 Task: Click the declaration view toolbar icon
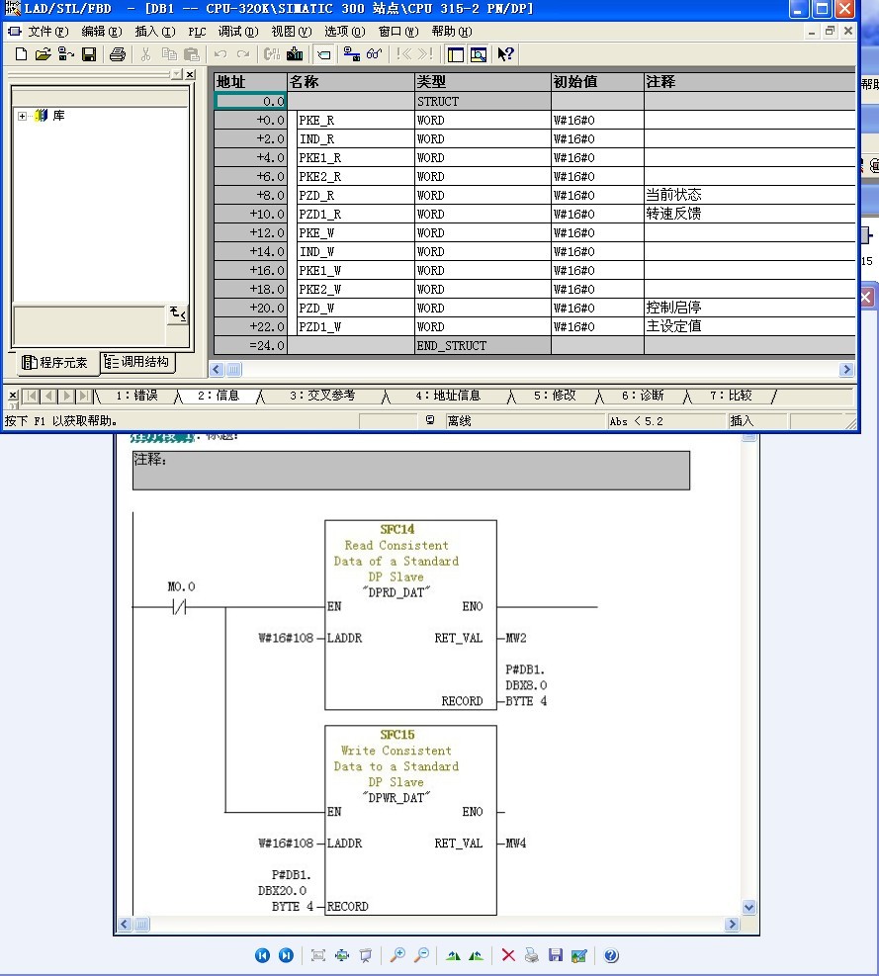point(323,54)
